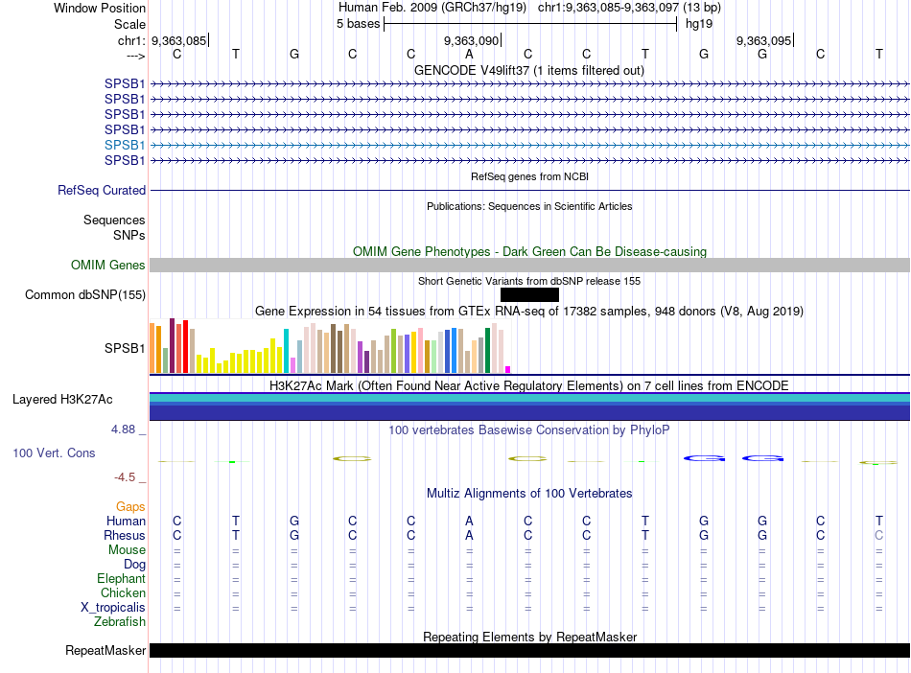Click the Window Position label

click(100, 8)
